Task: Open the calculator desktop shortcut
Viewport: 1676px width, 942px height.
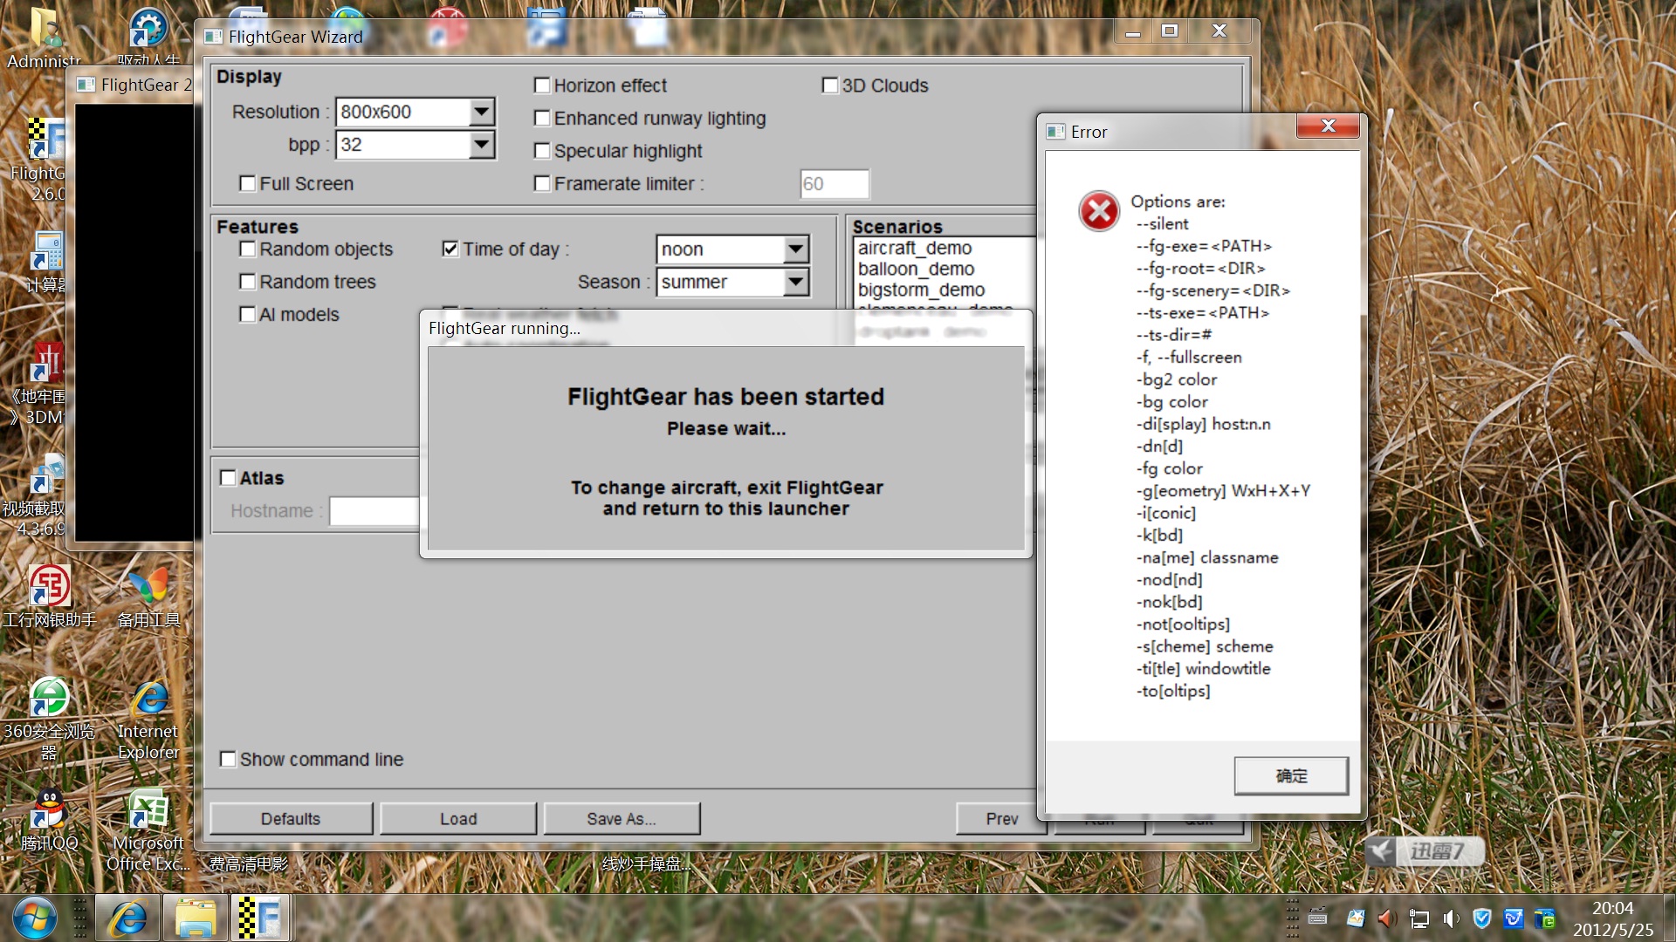Action: point(45,262)
